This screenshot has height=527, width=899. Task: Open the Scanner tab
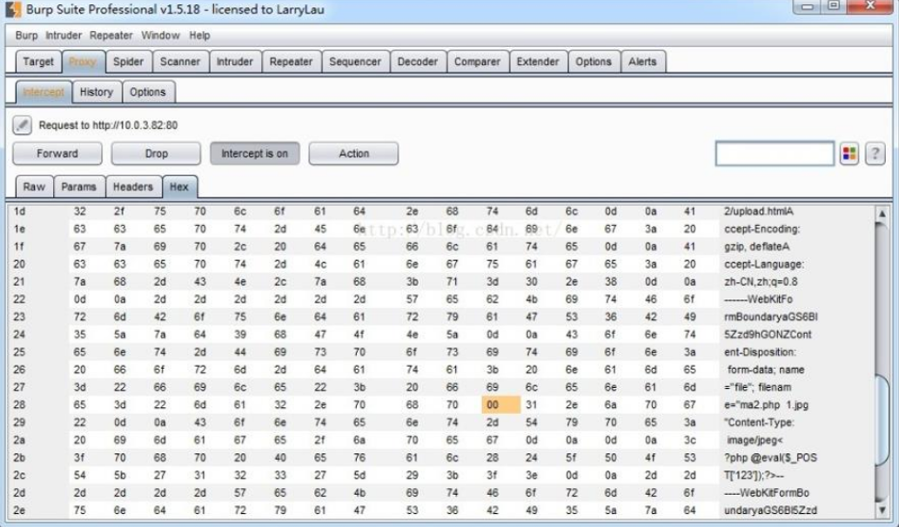pyautogui.click(x=180, y=62)
